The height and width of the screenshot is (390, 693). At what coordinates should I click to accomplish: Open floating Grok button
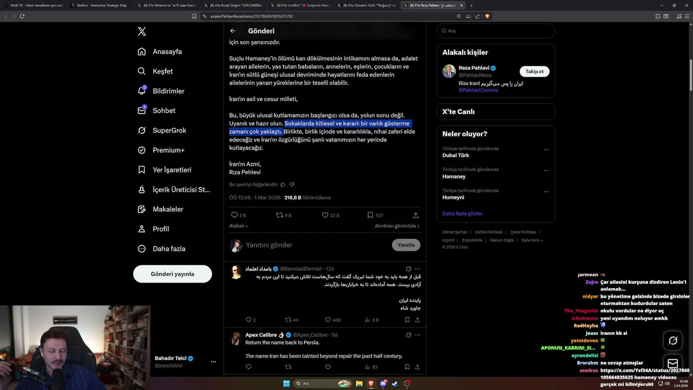[x=673, y=341]
